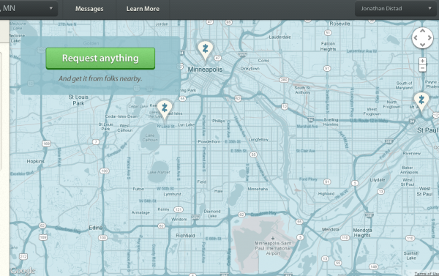Click the map marker above Minneapolis
Screen dimensions: 439x276
coord(205,51)
